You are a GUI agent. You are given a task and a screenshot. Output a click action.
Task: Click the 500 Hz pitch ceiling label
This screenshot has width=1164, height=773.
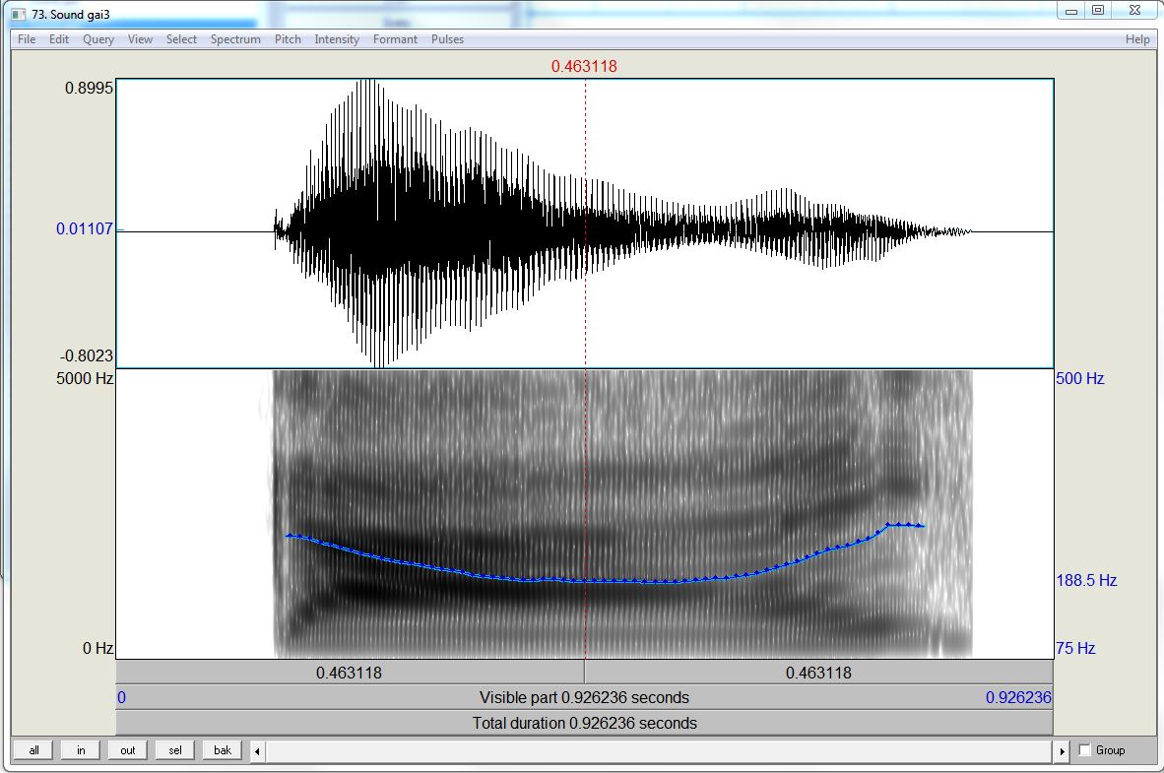pyautogui.click(x=1080, y=378)
